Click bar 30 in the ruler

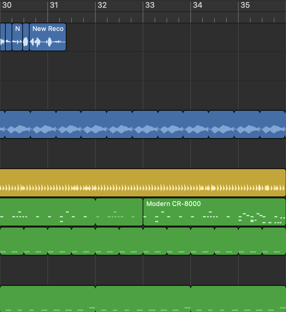(x=7, y=5)
